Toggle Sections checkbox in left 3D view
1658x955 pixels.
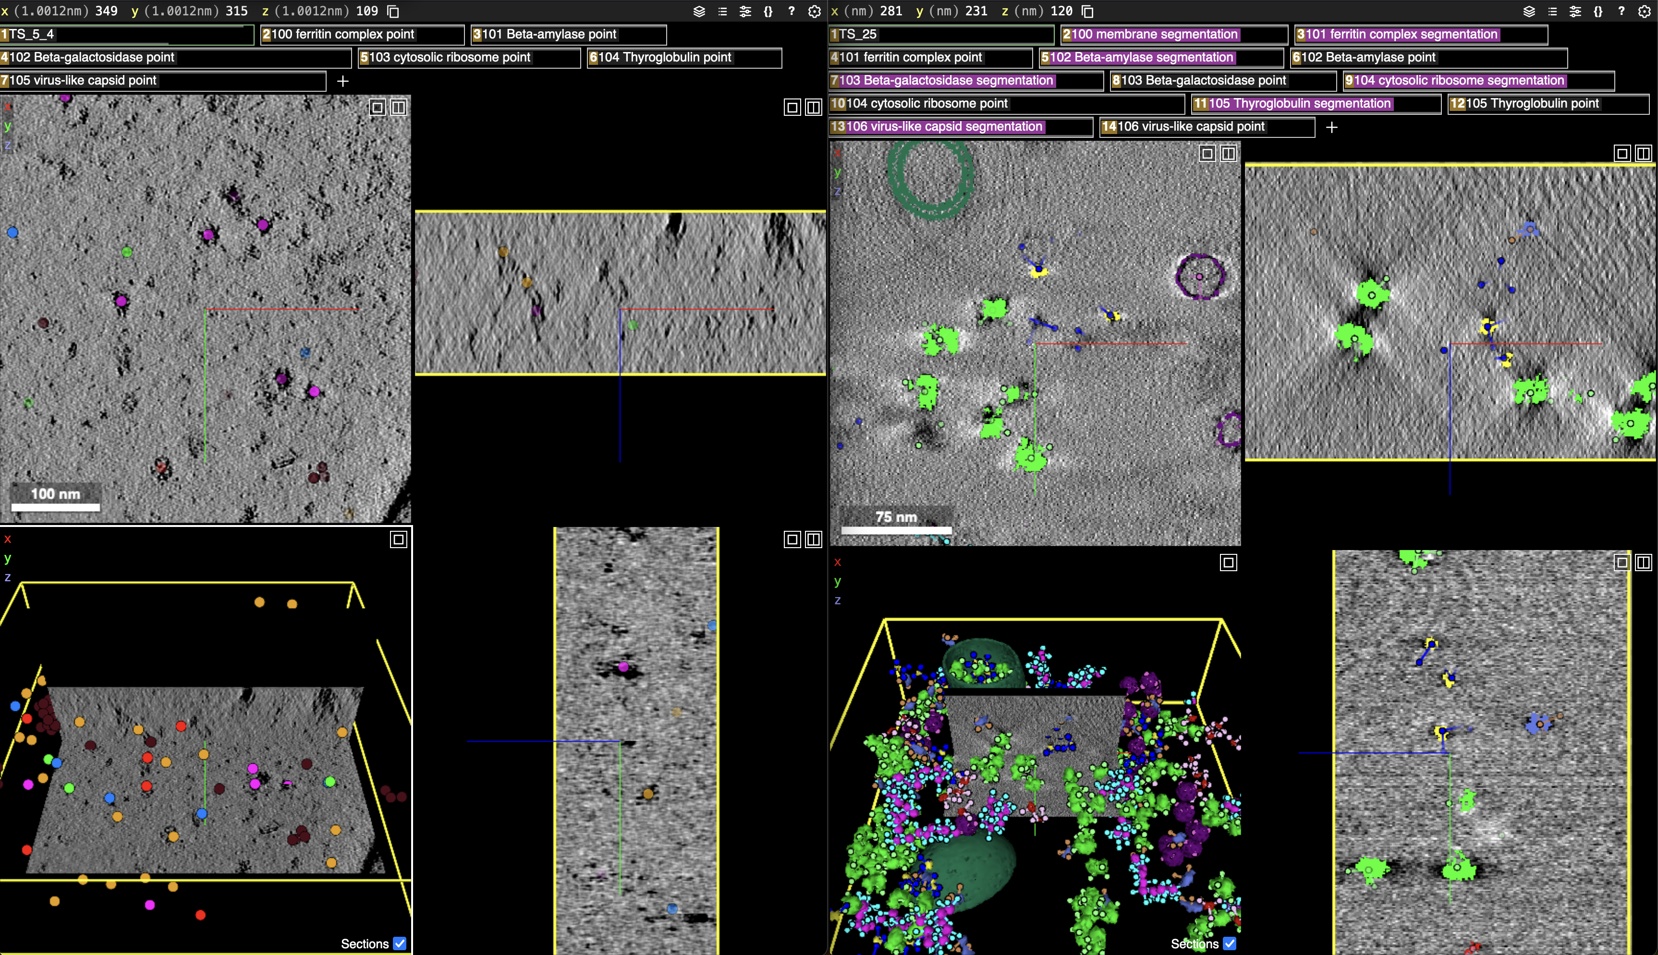click(400, 943)
